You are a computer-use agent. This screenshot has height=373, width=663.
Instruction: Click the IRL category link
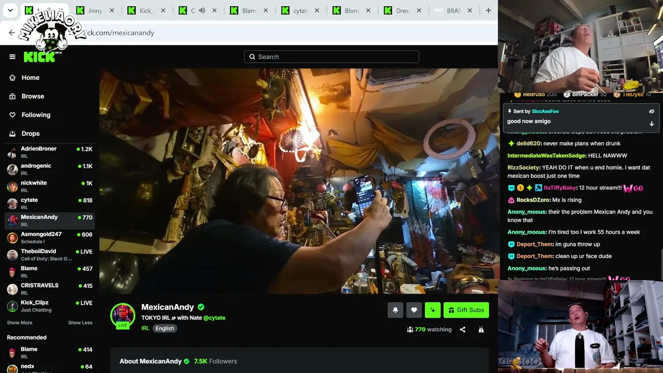(x=145, y=328)
